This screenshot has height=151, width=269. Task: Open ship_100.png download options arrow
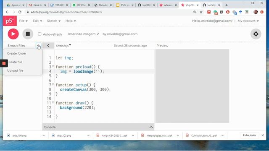click(x=44, y=135)
